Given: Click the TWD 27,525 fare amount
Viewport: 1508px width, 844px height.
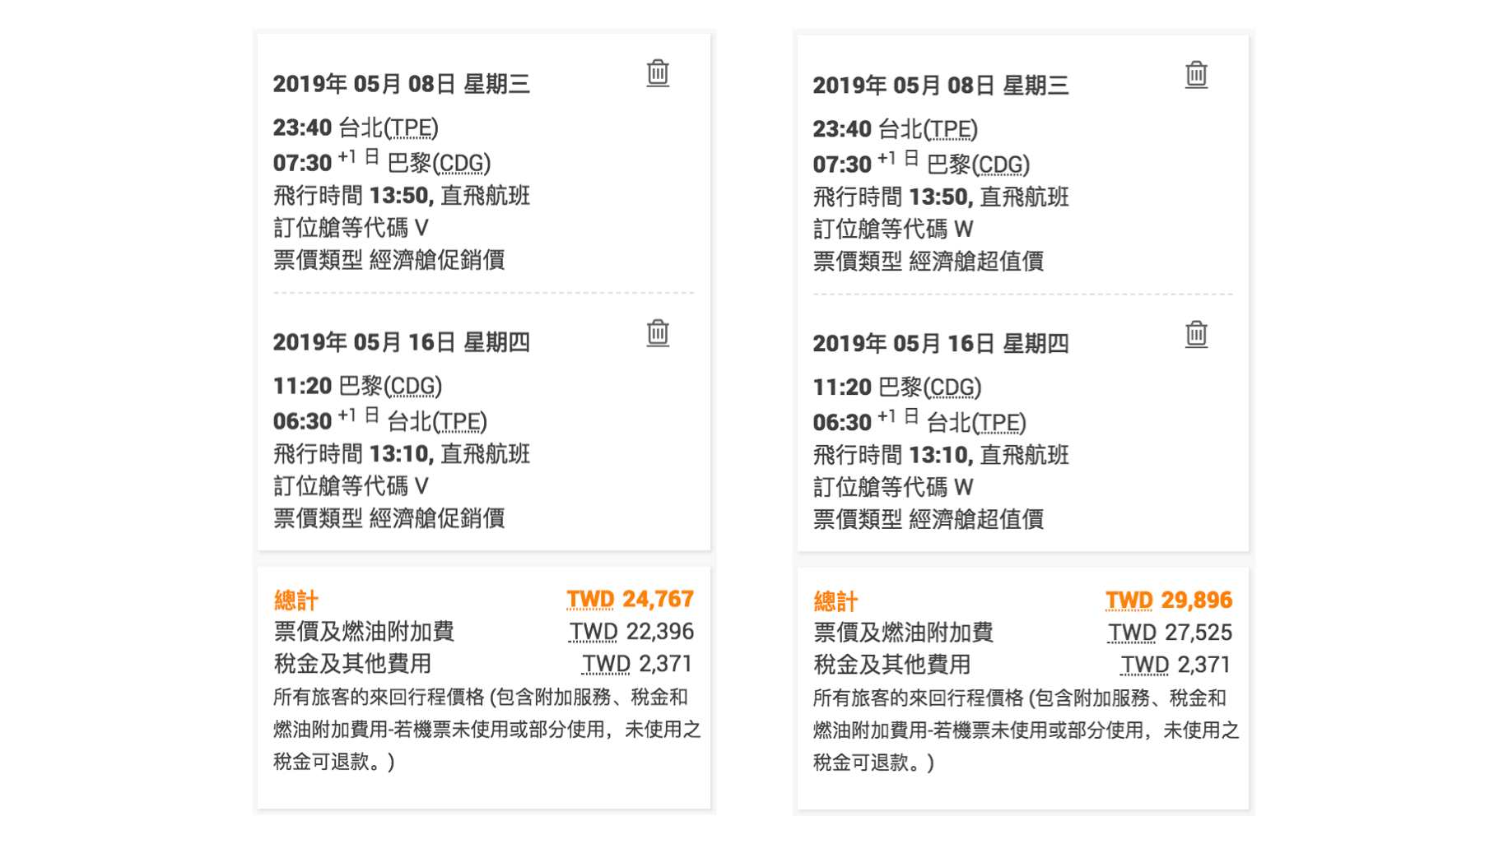Looking at the screenshot, I should [x=1170, y=633].
